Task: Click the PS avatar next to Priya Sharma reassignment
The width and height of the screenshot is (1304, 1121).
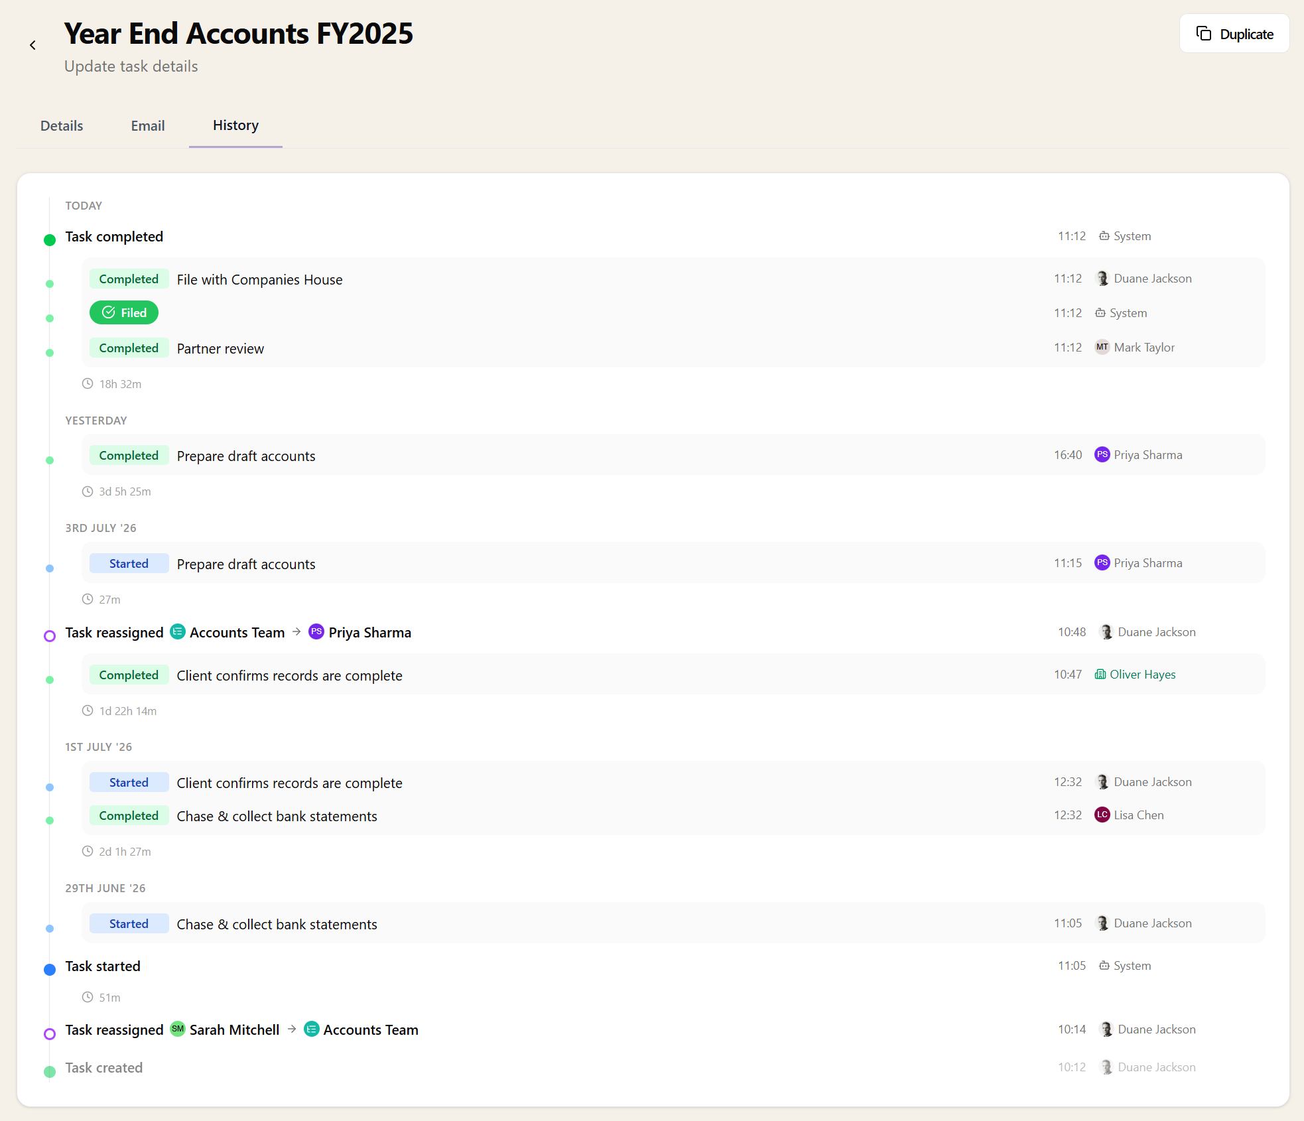Action: [316, 631]
